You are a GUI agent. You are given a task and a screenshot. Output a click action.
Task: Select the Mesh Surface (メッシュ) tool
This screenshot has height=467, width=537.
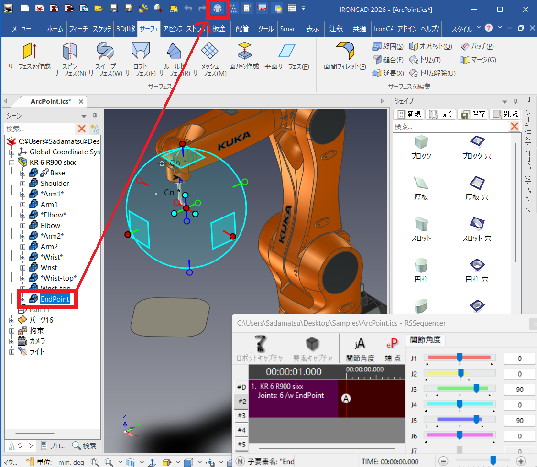pyautogui.click(x=209, y=58)
